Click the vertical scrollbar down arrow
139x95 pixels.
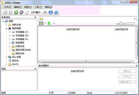[136, 58]
